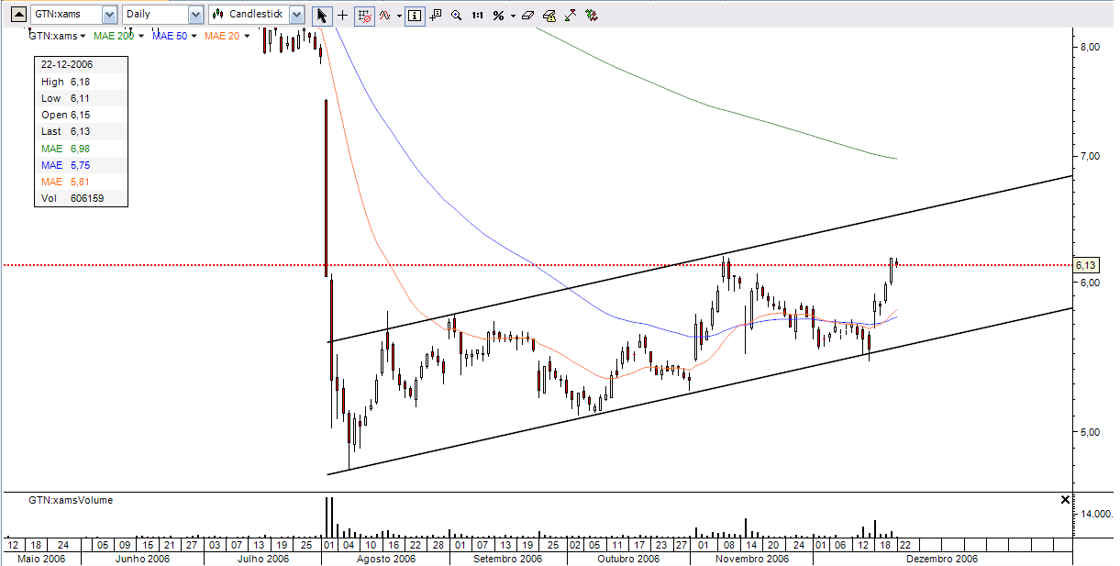Screen dimensions: 1120x566
Task: Open the symbol GTN:xams dropdown arrow
Action: 109,15
